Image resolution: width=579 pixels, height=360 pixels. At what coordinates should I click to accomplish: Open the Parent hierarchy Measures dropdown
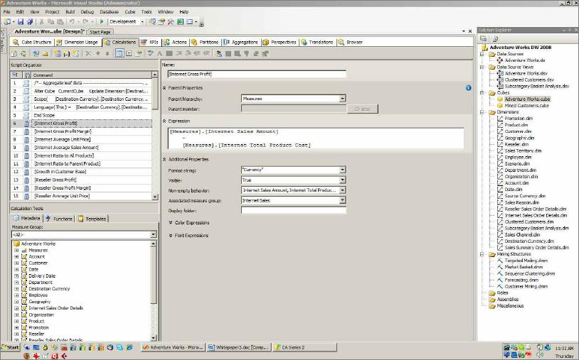click(342, 99)
